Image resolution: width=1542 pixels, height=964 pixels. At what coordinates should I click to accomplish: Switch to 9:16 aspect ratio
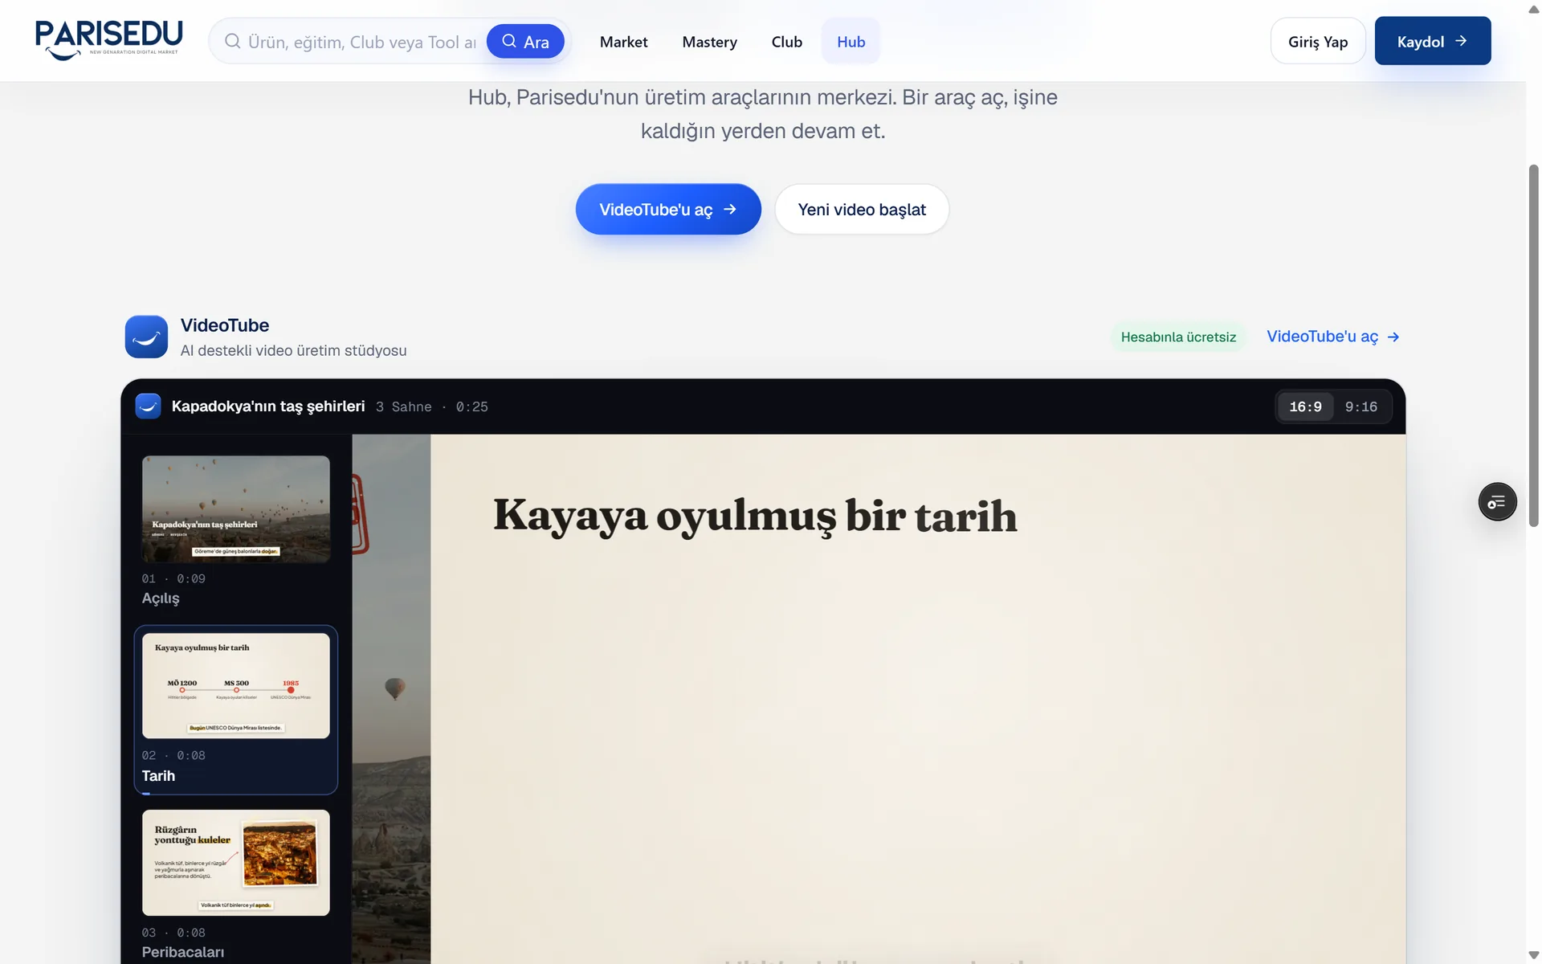coord(1360,406)
